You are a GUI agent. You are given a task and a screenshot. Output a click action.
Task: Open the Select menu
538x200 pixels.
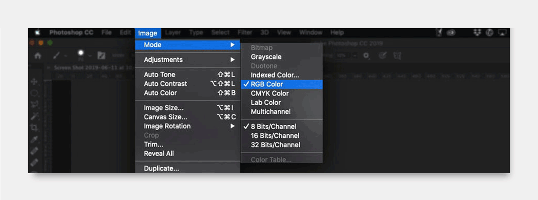pos(220,33)
